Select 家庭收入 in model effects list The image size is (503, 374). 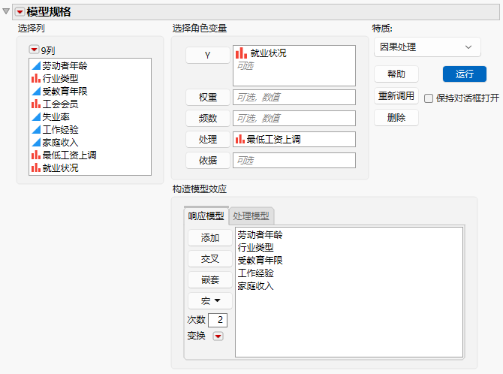(256, 285)
